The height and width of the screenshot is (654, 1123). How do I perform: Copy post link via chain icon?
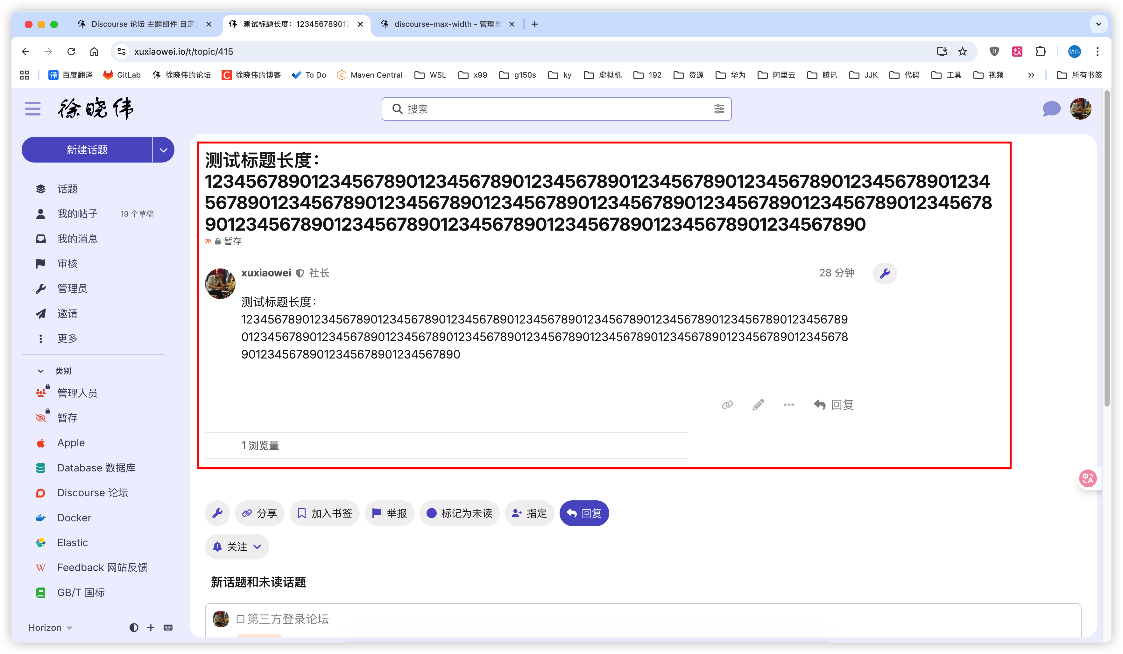click(x=727, y=405)
